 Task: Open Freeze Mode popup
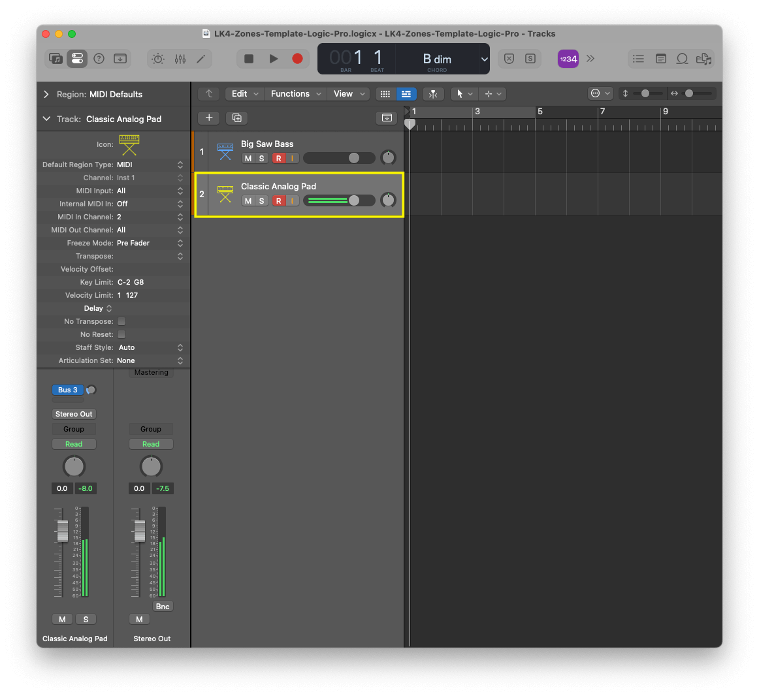point(150,244)
